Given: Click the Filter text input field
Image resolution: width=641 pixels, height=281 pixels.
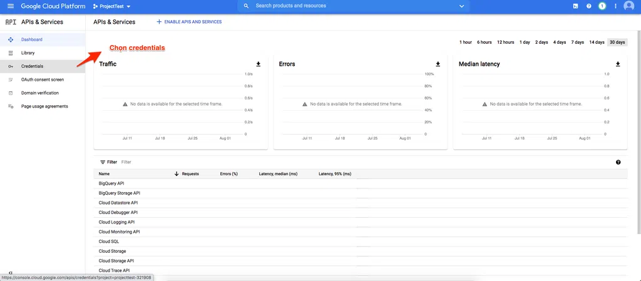Looking at the screenshot, I should [364, 162].
